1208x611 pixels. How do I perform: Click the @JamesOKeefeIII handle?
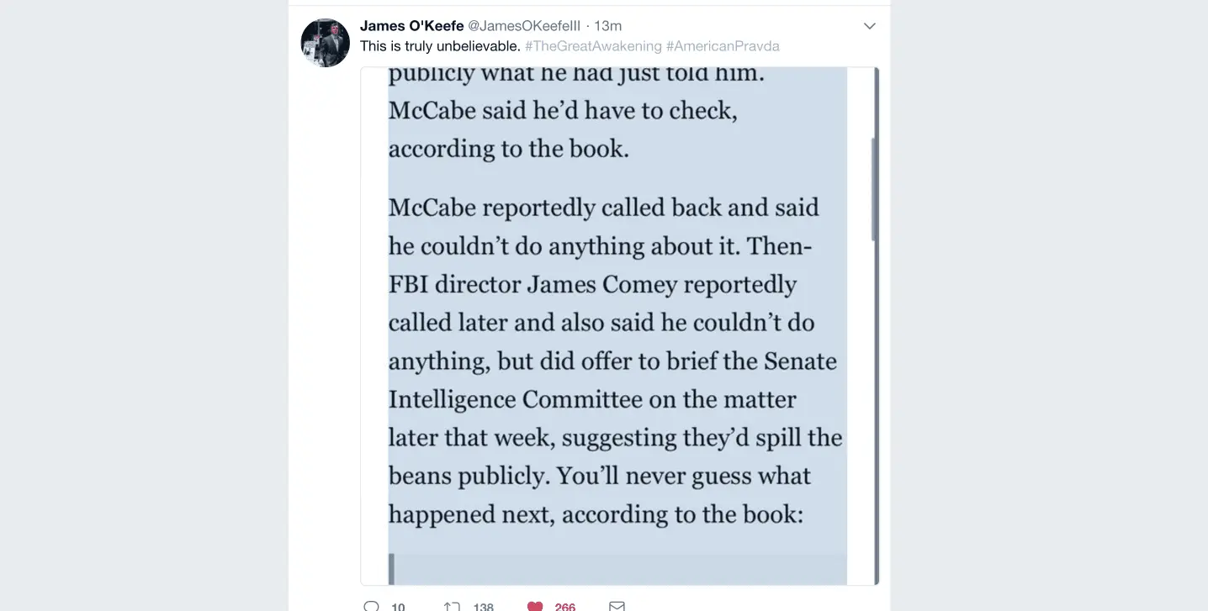524,26
